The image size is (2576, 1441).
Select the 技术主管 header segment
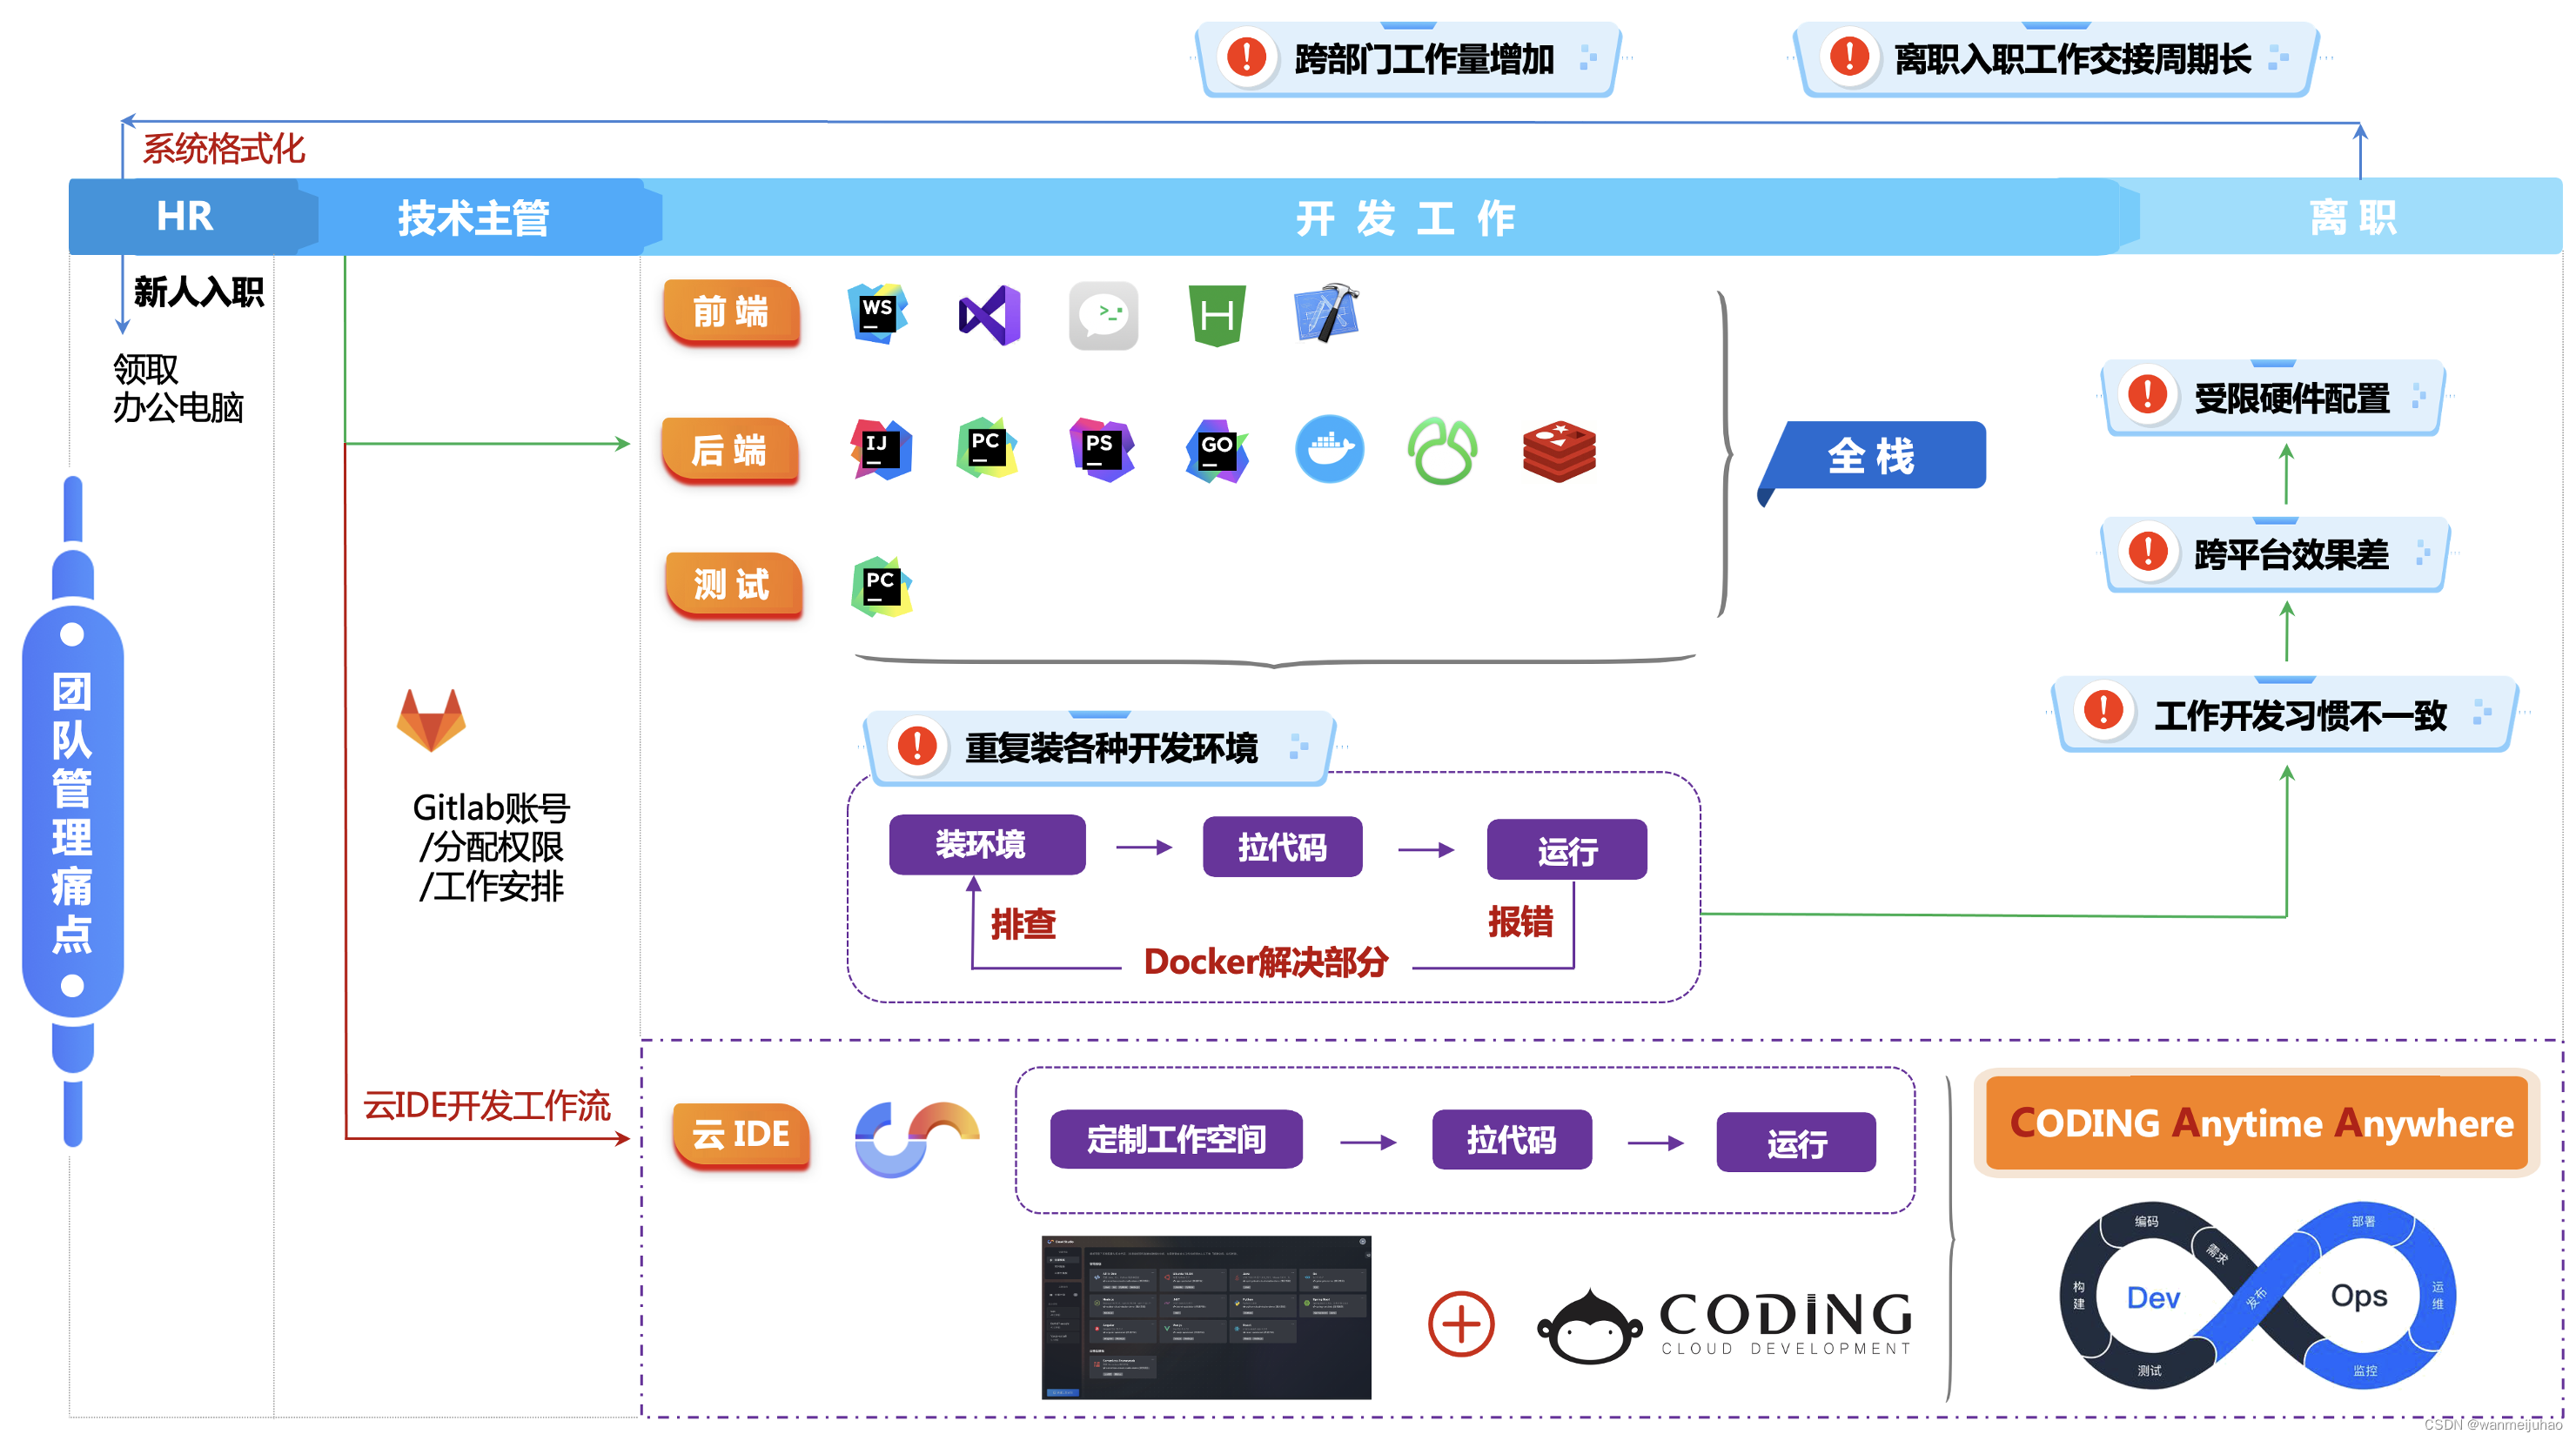(x=473, y=216)
